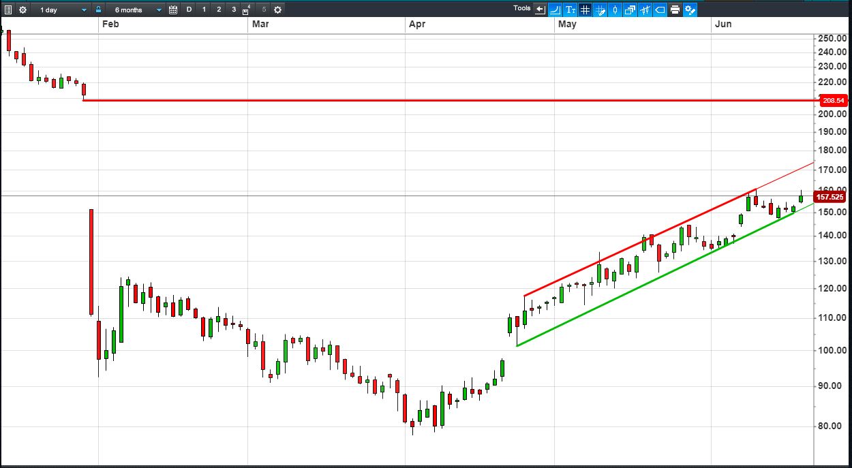Select the green lower channel trendline

pos(654,279)
